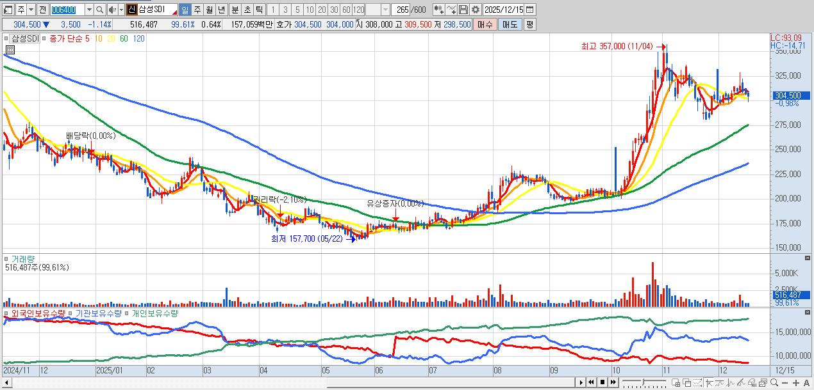814x390 pixels.
Task: Choose the 30 interval button
Action: (x=333, y=10)
